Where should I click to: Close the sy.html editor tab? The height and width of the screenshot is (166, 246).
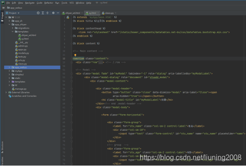[98, 13]
